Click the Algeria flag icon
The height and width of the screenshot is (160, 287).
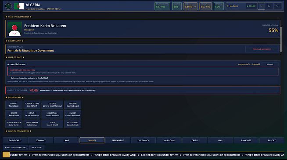(x=19, y=6)
